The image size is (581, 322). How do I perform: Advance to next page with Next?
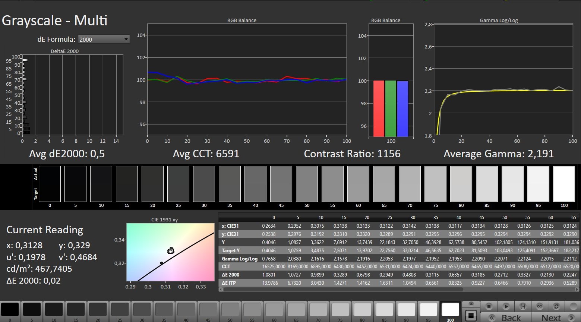(x=556, y=318)
